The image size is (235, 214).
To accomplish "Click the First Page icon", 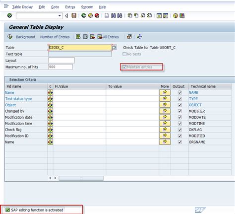I will click(130, 15).
